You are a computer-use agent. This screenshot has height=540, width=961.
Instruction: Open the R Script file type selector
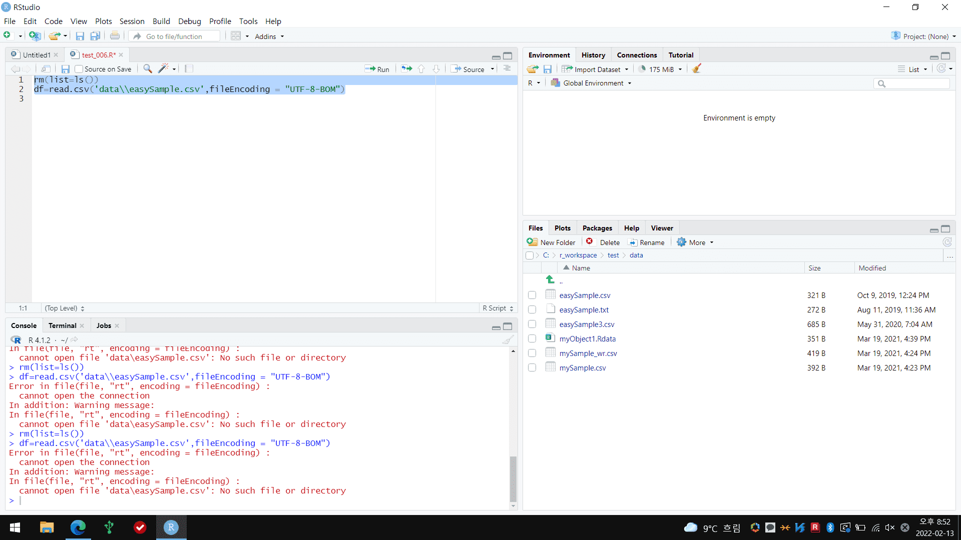pos(498,308)
